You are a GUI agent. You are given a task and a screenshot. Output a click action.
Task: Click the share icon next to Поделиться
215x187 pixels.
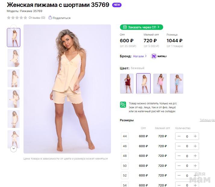(50, 18)
